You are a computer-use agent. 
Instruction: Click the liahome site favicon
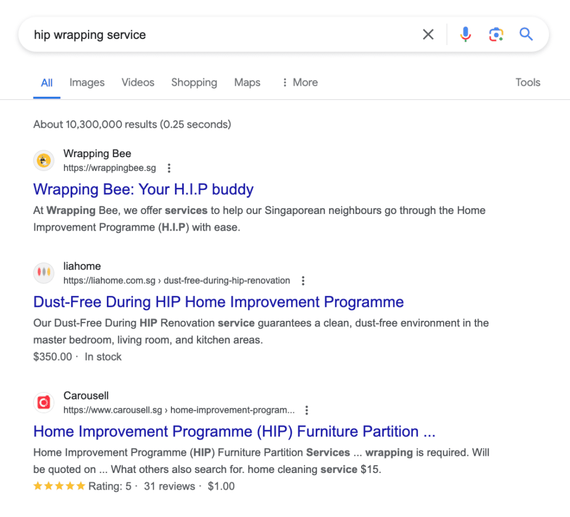coord(43,273)
